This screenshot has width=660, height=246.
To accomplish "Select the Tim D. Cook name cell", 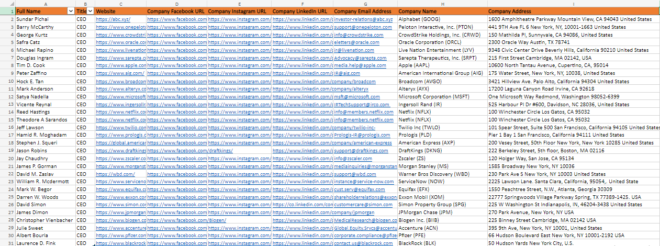I will click(x=45, y=65).
